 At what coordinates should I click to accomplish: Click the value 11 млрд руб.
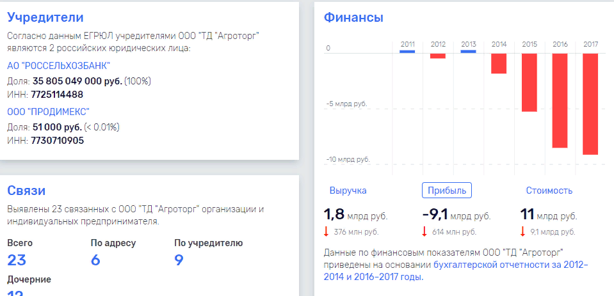pyautogui.click(x=549, y=215)
